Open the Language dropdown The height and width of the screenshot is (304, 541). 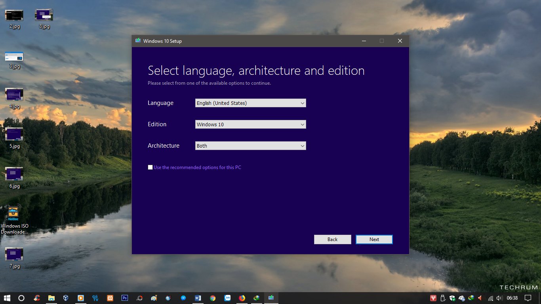(251, 103)
